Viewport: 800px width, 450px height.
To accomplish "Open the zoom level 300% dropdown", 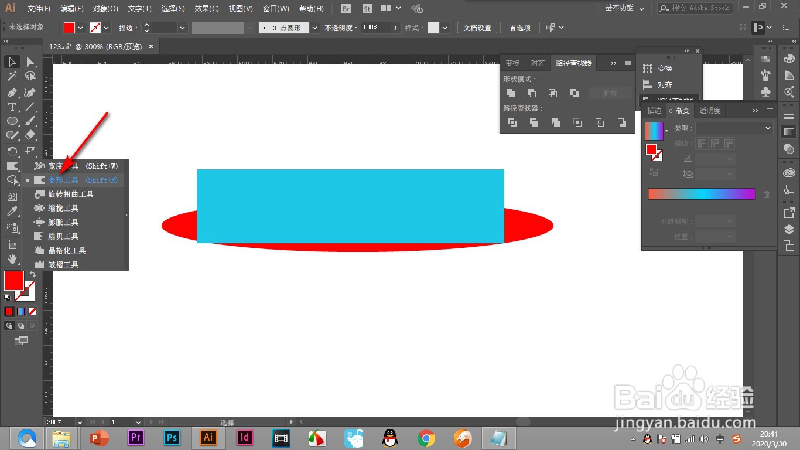I will [80, 422].
